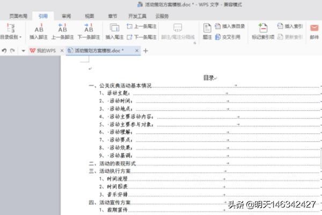
Task: Switch to the Review (审阅) ribbon tab
Action: click(x=66, y=16)
